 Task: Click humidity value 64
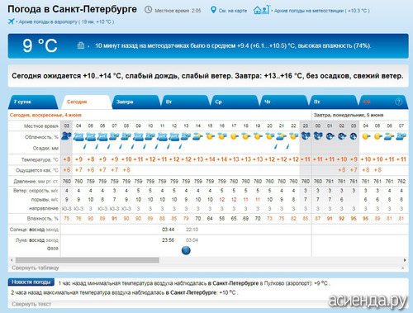click(210, 219)
